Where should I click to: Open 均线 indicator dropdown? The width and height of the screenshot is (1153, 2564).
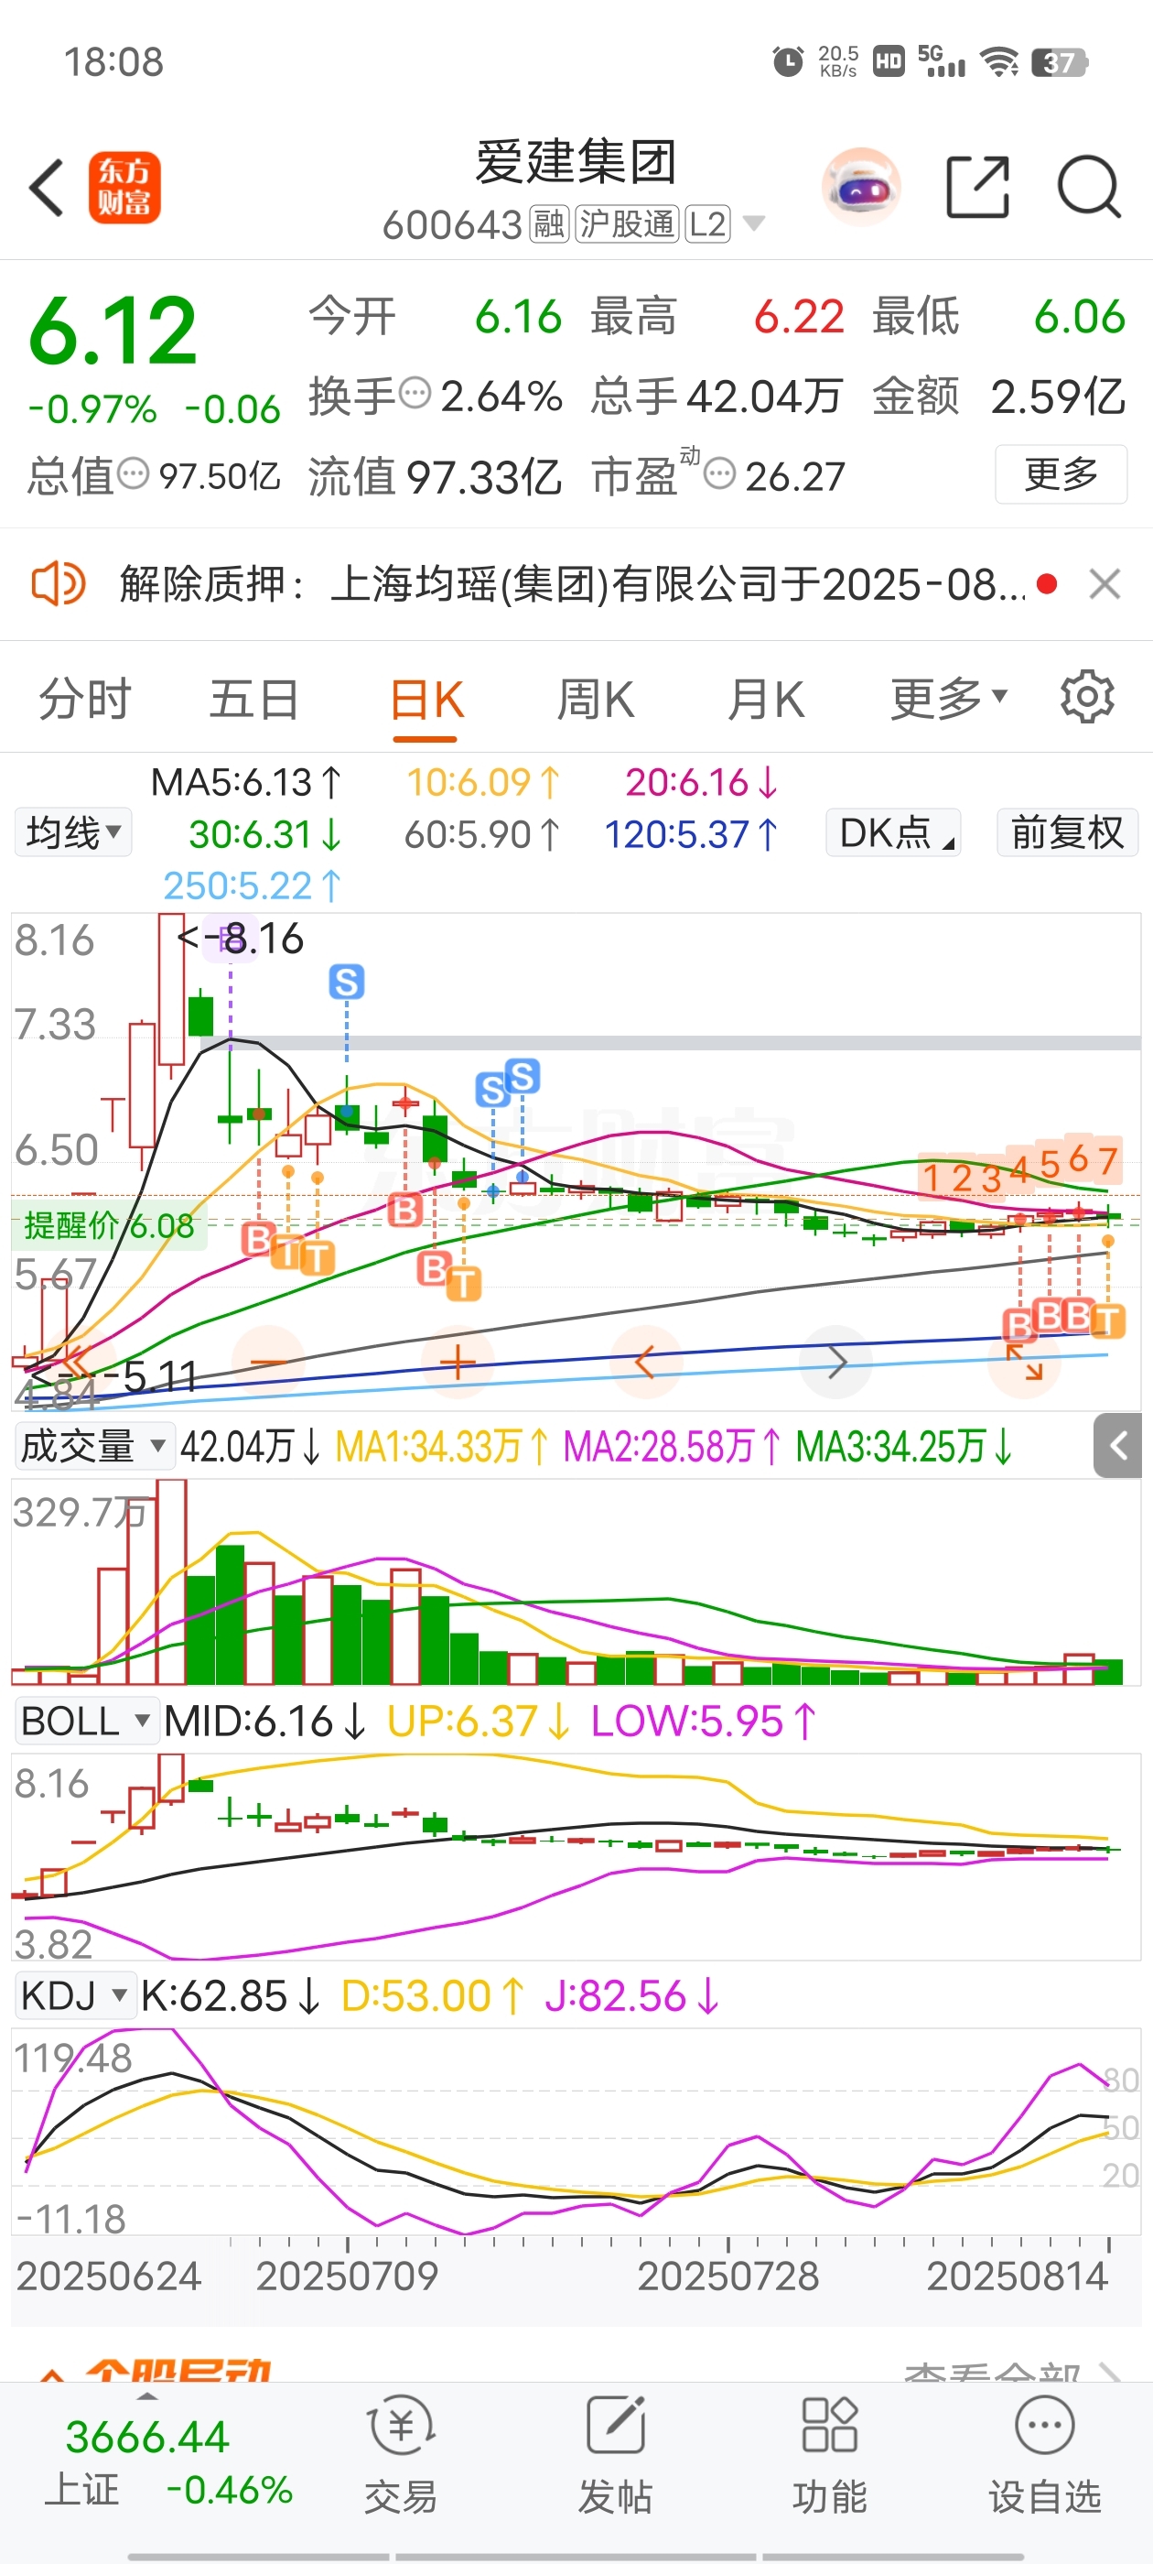pyautogui.click(x=73, y=832)
